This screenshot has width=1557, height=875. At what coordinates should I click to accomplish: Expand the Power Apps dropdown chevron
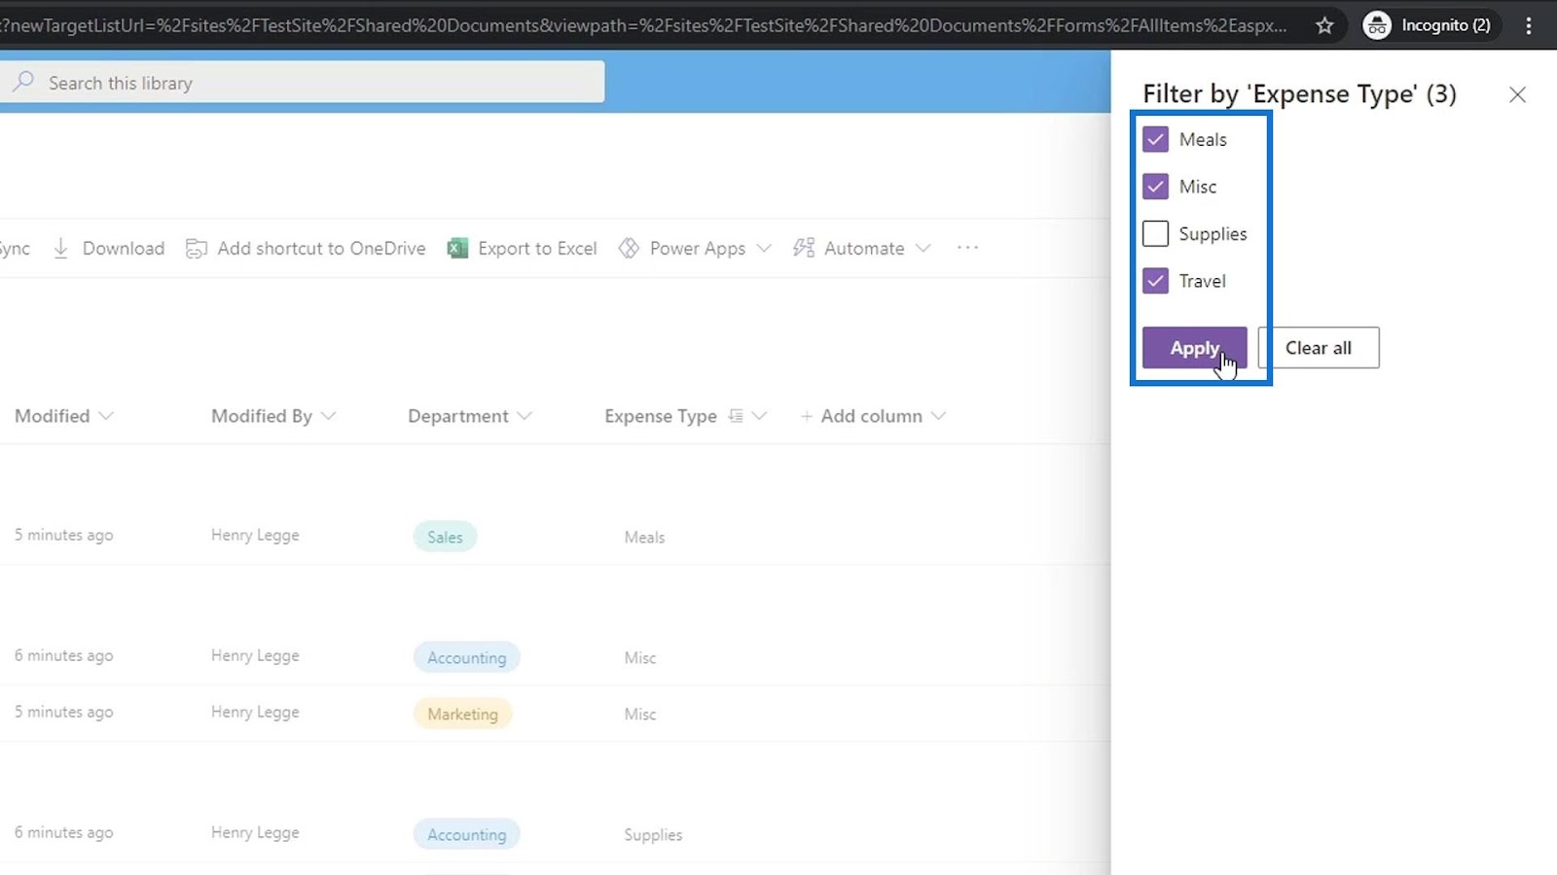764,248
